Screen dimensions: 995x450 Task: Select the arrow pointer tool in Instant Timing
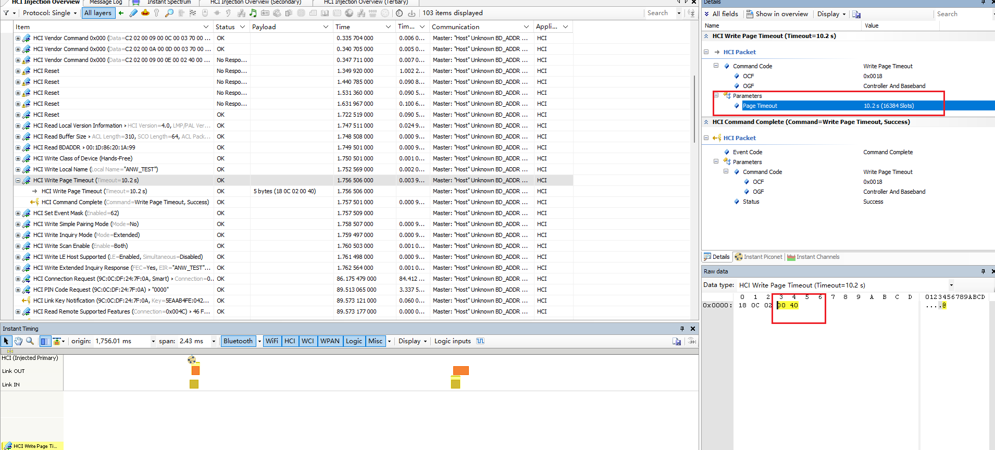pyautogui.click(x=6, y=341)
